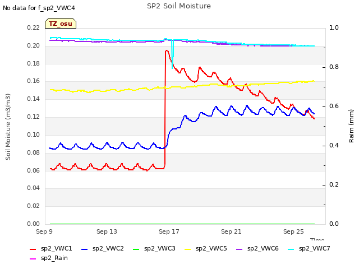Click the 0.02 left axis value
Viewport: 359px width, 269px height.
click(x=34, y=206)
